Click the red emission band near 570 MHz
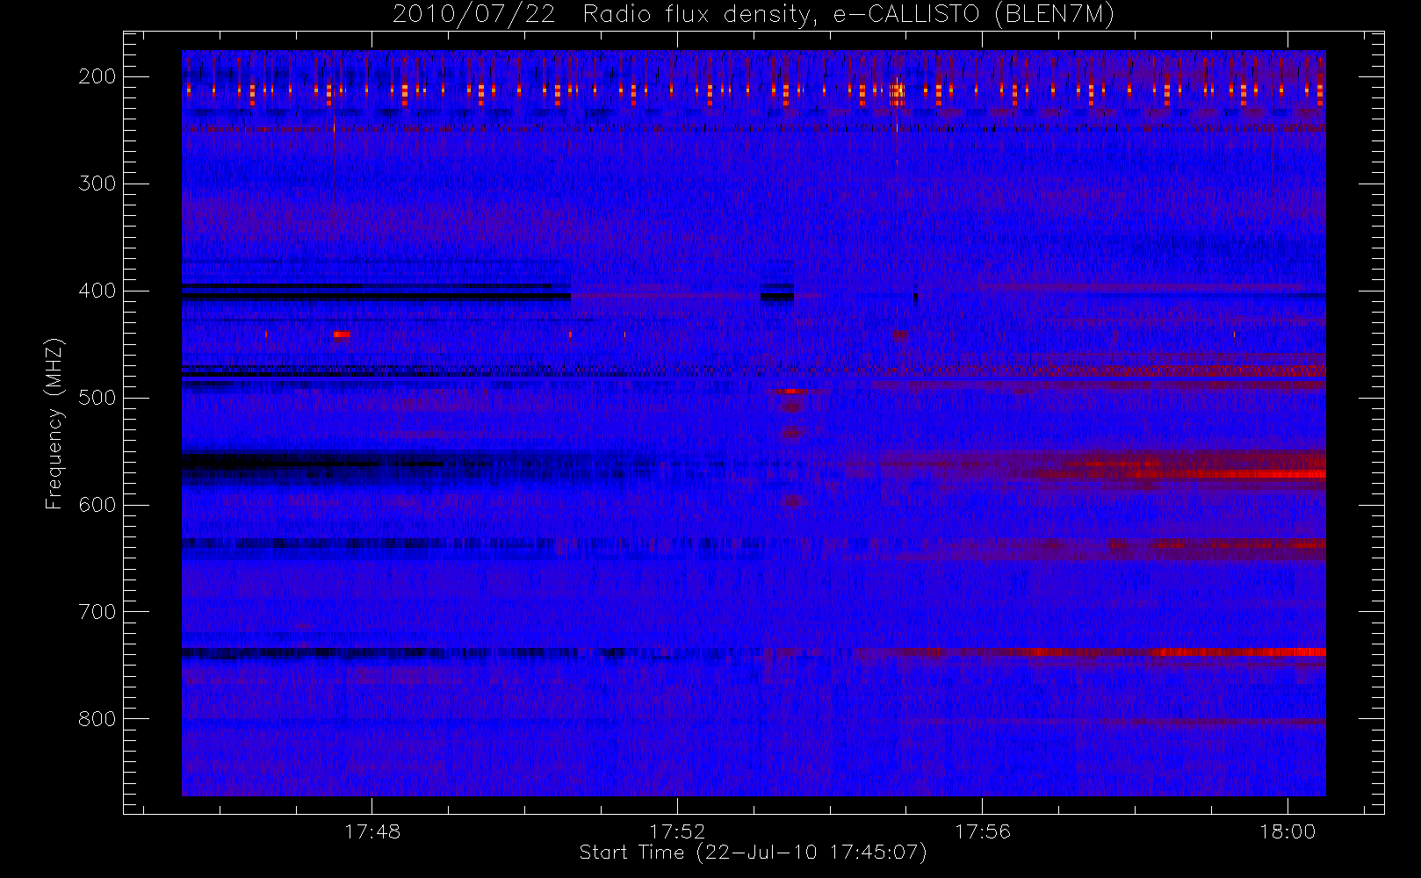 click(x=1230, y=474)
